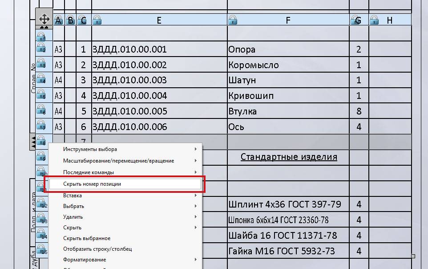Select row 2 header lock icon
428x269 pixels.
click(41, 48)
